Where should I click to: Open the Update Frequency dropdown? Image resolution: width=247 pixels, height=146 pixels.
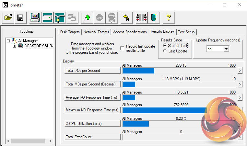(x=226, y=49)
